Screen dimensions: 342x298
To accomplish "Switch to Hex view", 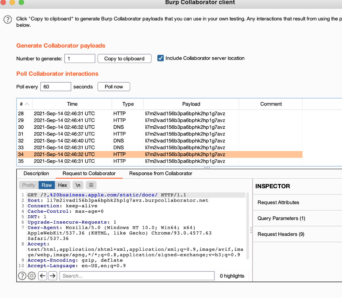I will pyautogui.click(x=62, y=185).
